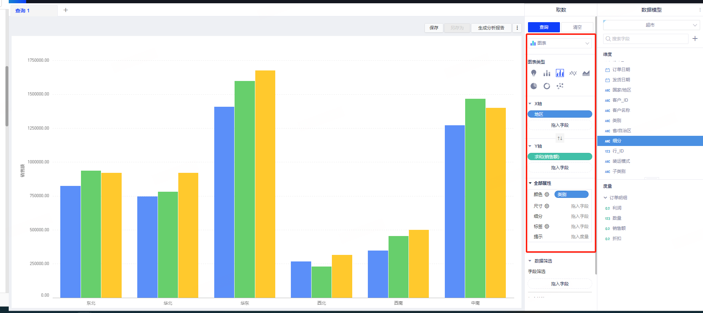The width and height of the screenshot is (703, 313).
Task: Select the donut chart type icon
Action: [x=547, y=86]
